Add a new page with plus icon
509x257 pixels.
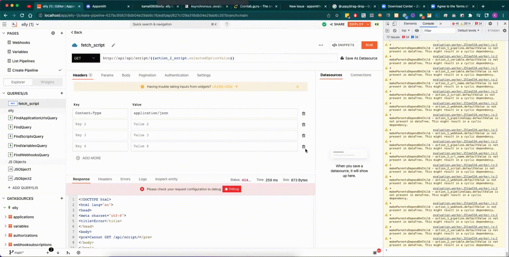pos(62,33)
